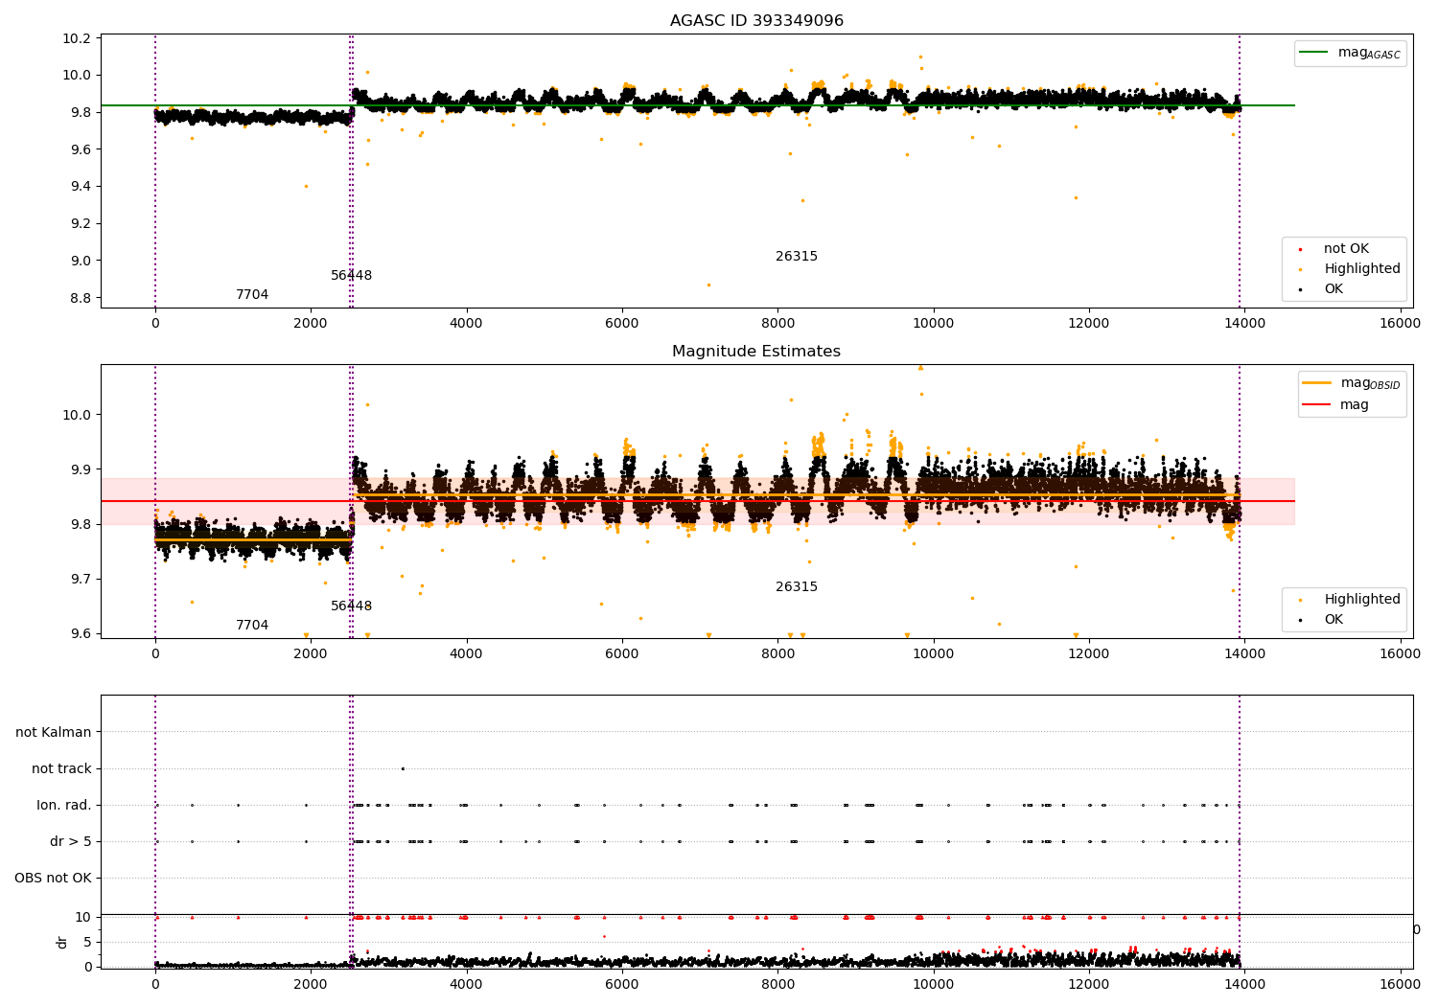
Task: Click the 'not Kalman' y-axis label
Action: pyautogui.click(x=54, y=733)
